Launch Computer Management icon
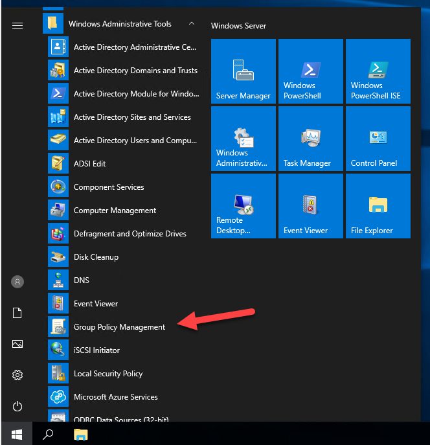Image resolution: width=430 pixels, height=445 pixels. (58, 210)
